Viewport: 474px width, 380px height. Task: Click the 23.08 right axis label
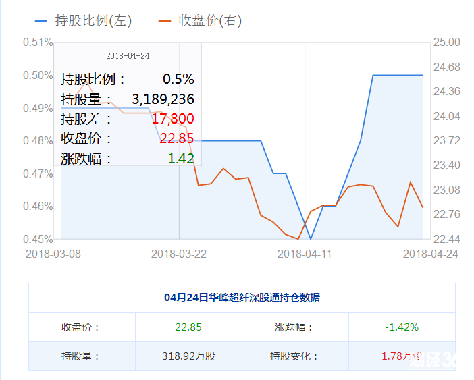pos(447,190)
